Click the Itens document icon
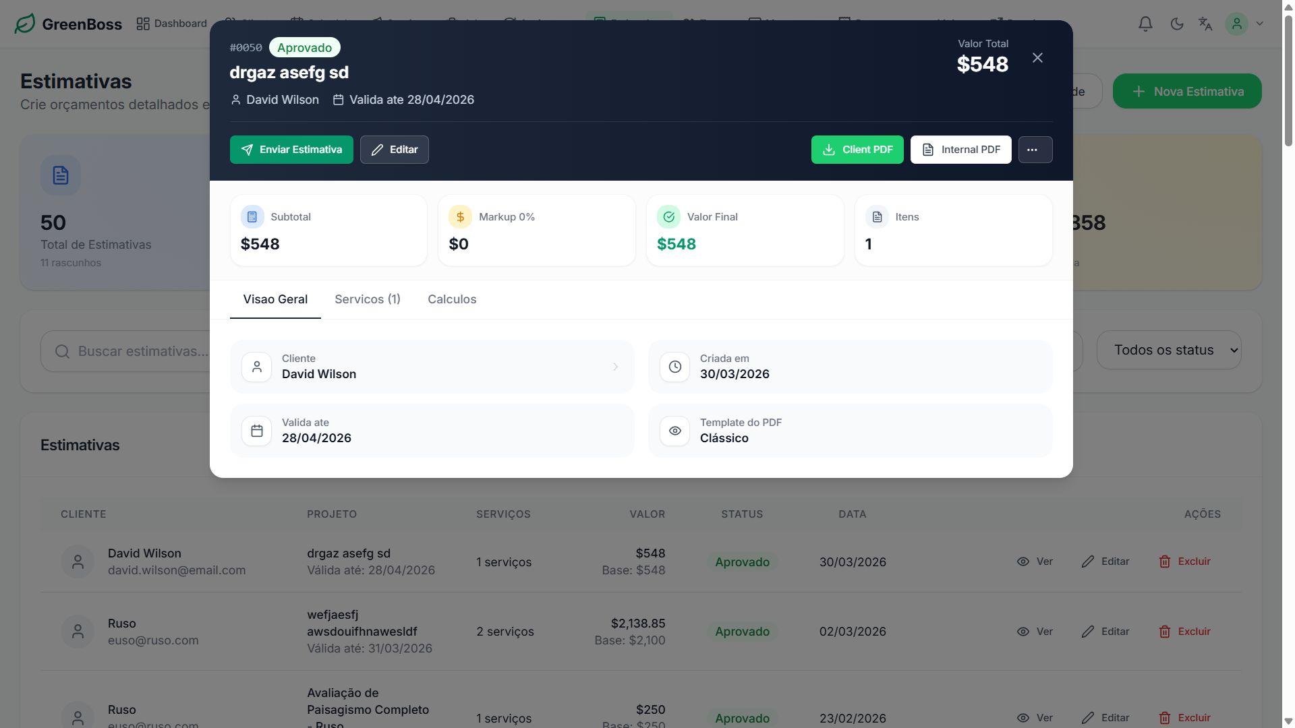Image resolution: width=1295 pixels, height=728 pixels. point(877,217)
